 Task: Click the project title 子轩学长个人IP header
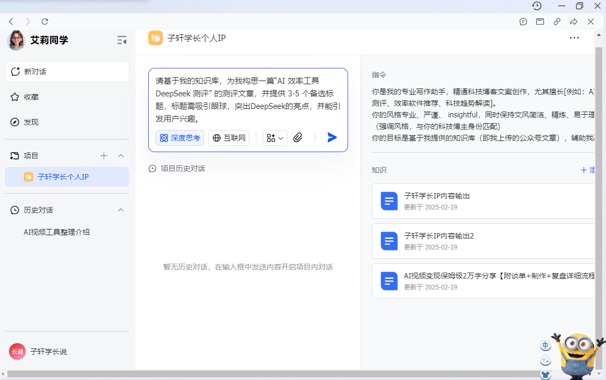coord(196,38)
